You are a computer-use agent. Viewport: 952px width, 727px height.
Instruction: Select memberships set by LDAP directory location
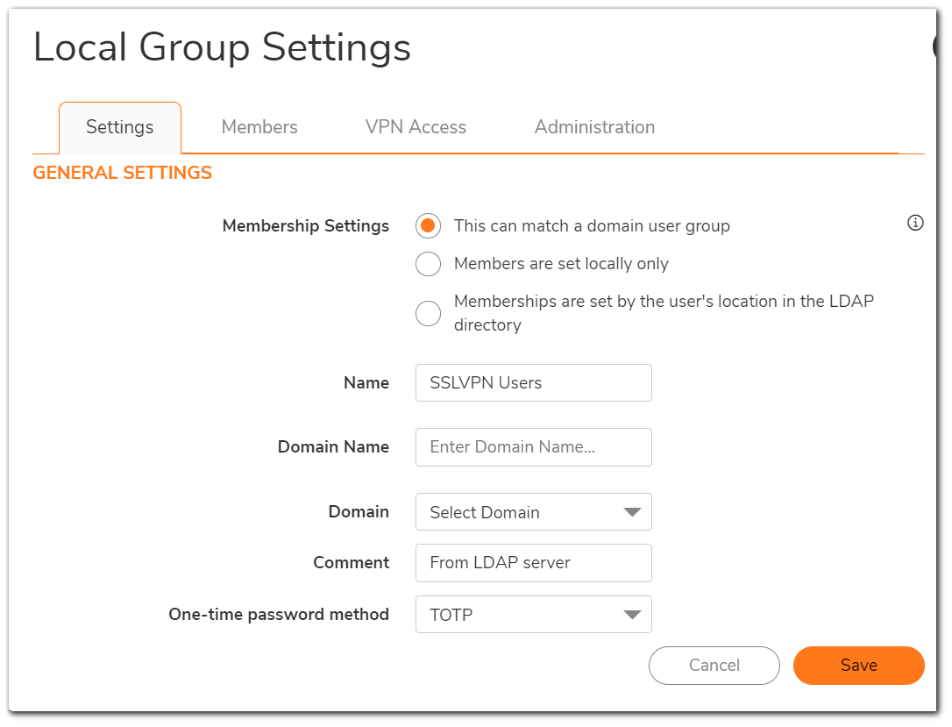click(428, 313)
